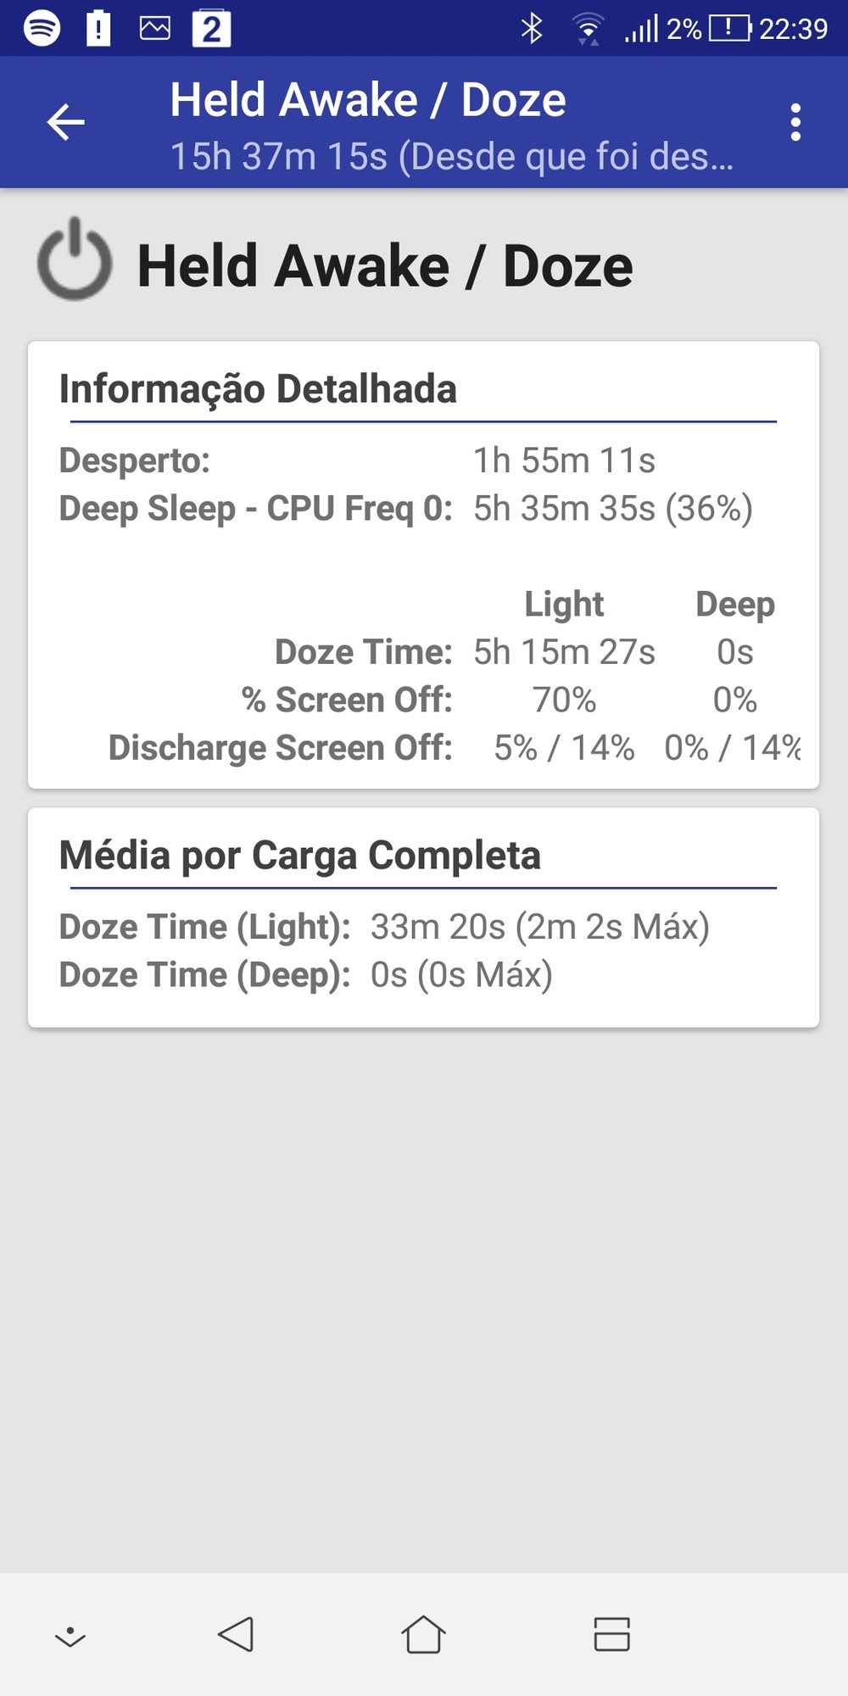Tap the Média por Carga Completa header
The width and height of the screenshot is (848, 1696).
click(x=299, y=855)
